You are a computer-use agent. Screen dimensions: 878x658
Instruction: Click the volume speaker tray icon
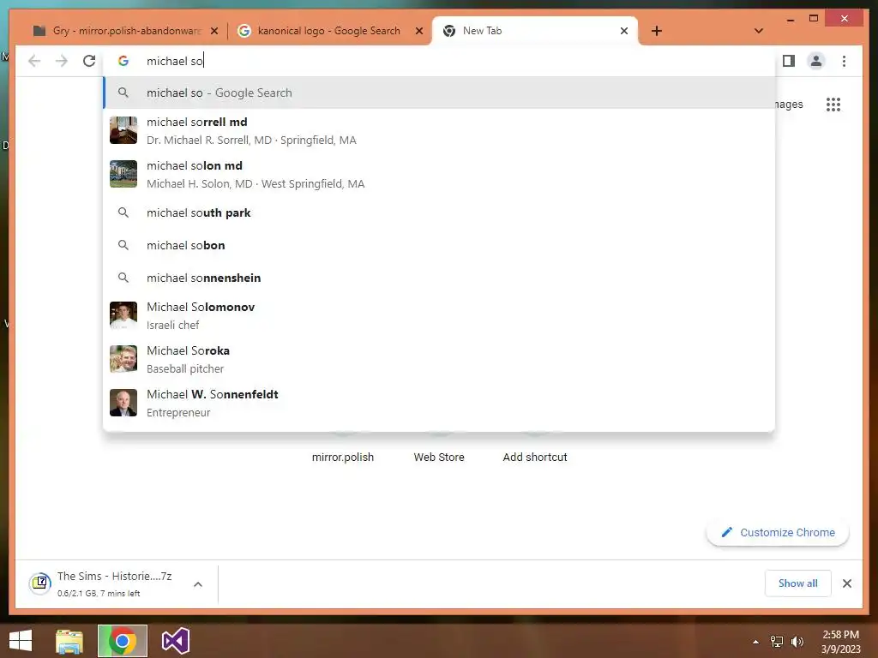coord(797,642)
